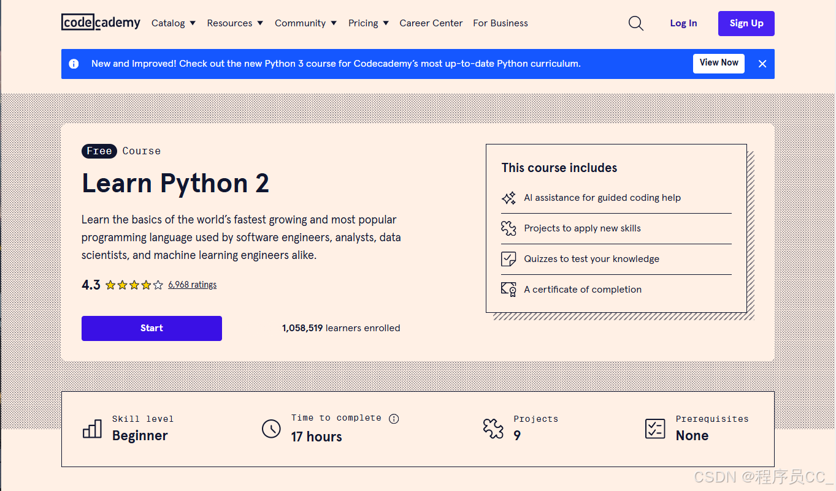Image resolution: width=836 pixels, height=491 pixels.
Task: Click the Skill level bar chart icon
Action: point(92,429)
